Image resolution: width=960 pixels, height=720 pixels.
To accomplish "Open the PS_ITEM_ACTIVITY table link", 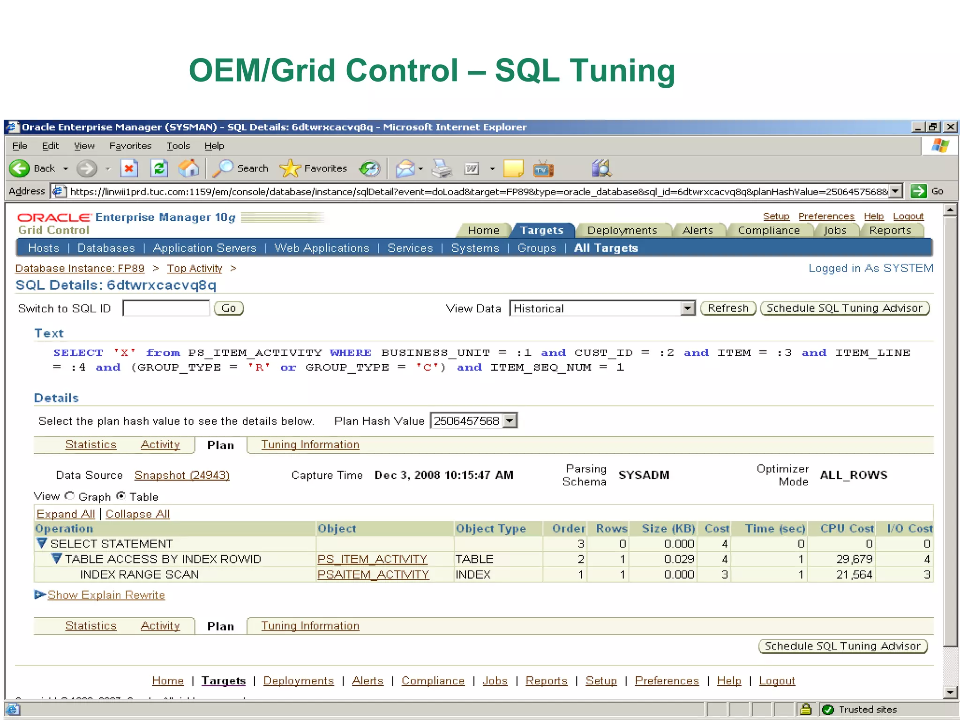I will (372, 559).
